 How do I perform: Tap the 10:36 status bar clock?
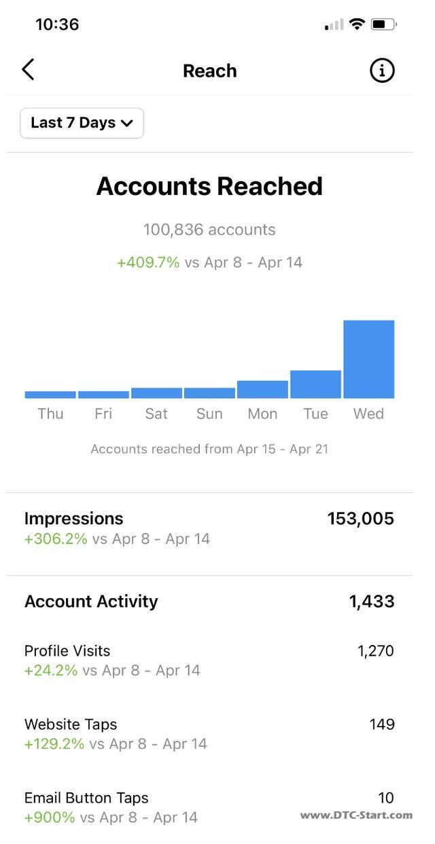57,24
